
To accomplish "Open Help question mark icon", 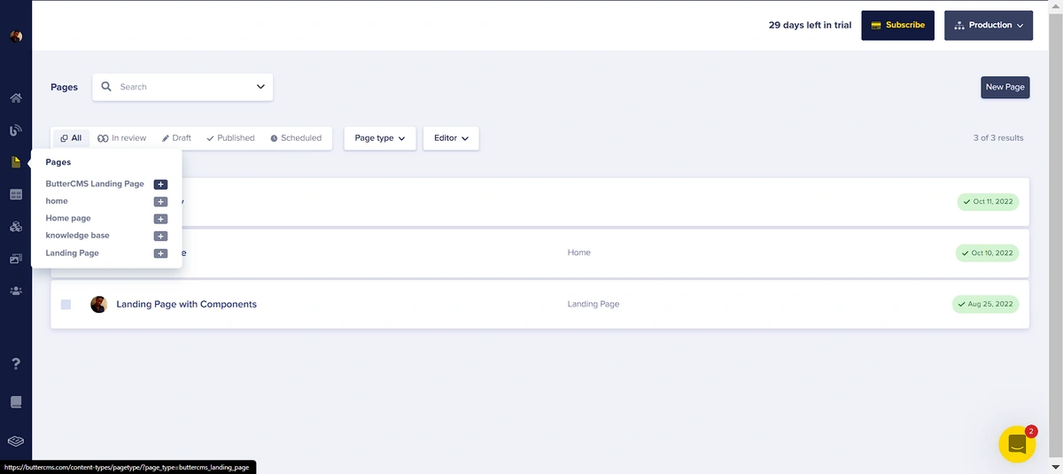I will click(16, 364).
